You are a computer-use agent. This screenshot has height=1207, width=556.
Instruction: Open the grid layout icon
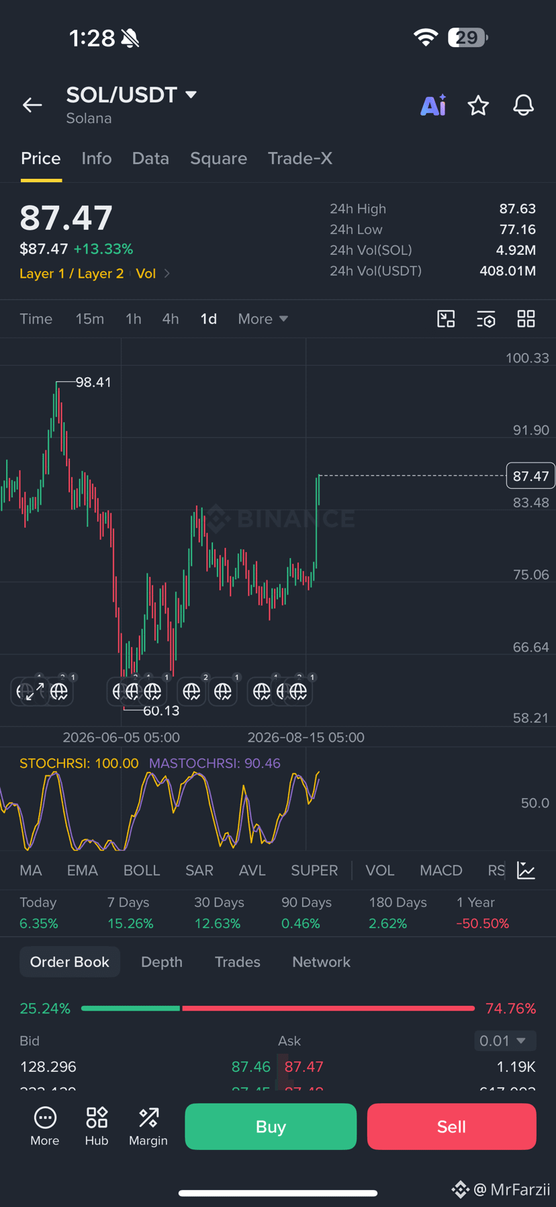coord(526,319)
